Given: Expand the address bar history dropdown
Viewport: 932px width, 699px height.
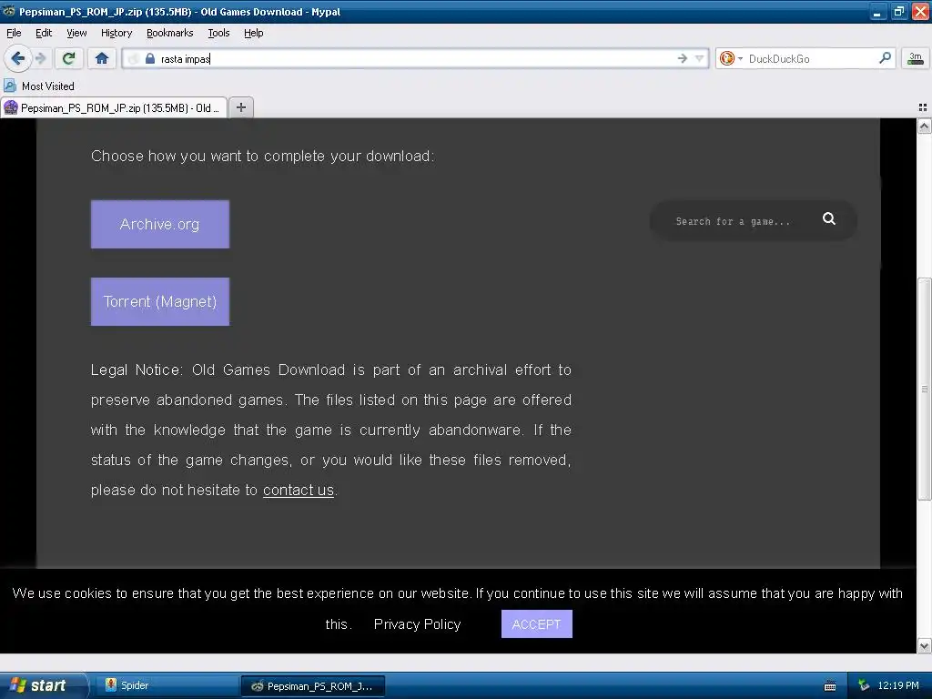Looking at the screenshot, I should [700, 58].
